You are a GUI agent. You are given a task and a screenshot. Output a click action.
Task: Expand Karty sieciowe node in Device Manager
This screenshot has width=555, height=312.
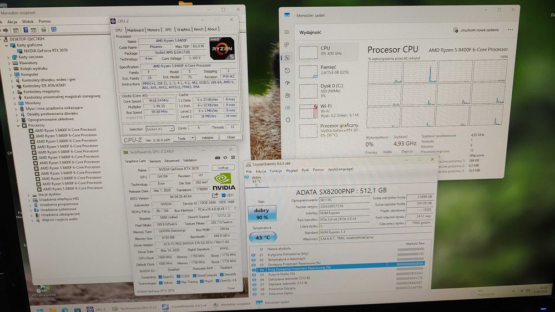point(8,57)
